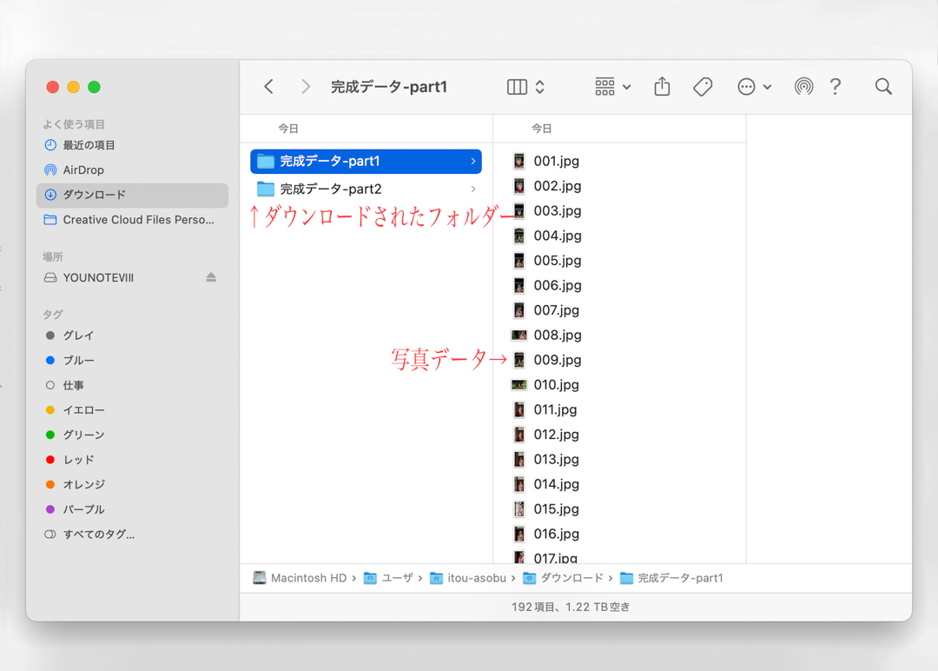Screen dimensions: 938x671
Task: Open Creative Cloud Files sidebar item
Action: (137, 220)
